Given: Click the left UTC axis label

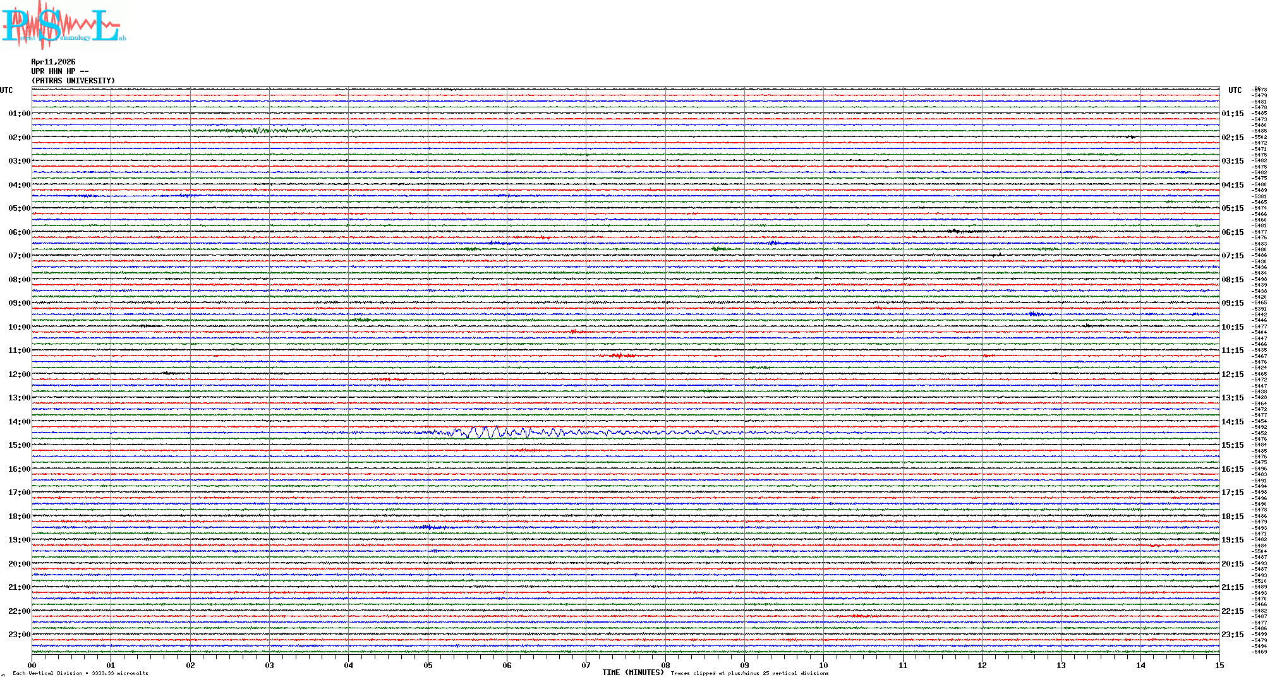Looking at the screenshot, I should tap(6, 90).
